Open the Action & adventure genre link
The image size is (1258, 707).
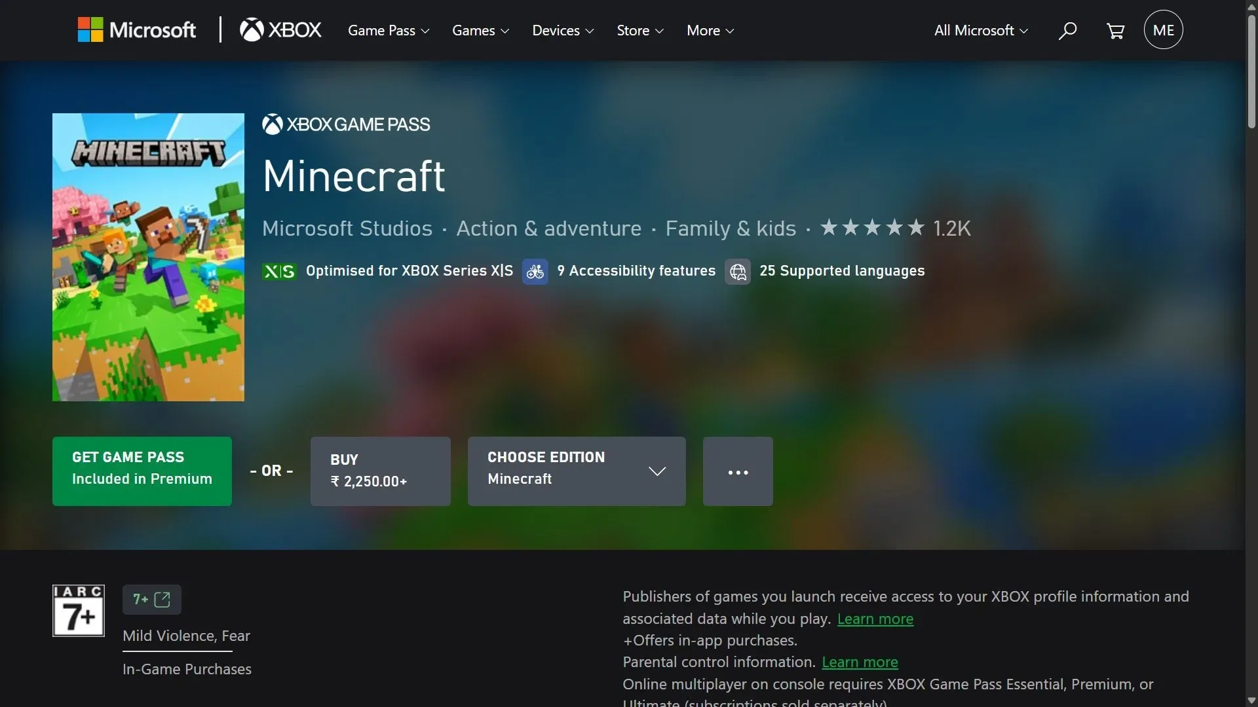pyautogui.click(x=549, y=228)
